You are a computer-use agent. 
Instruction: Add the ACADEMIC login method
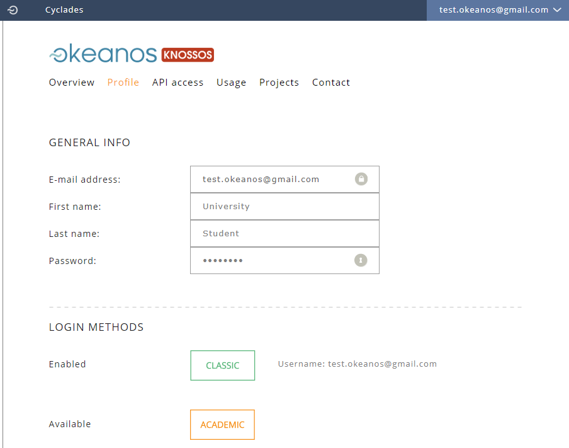(222, 425)
